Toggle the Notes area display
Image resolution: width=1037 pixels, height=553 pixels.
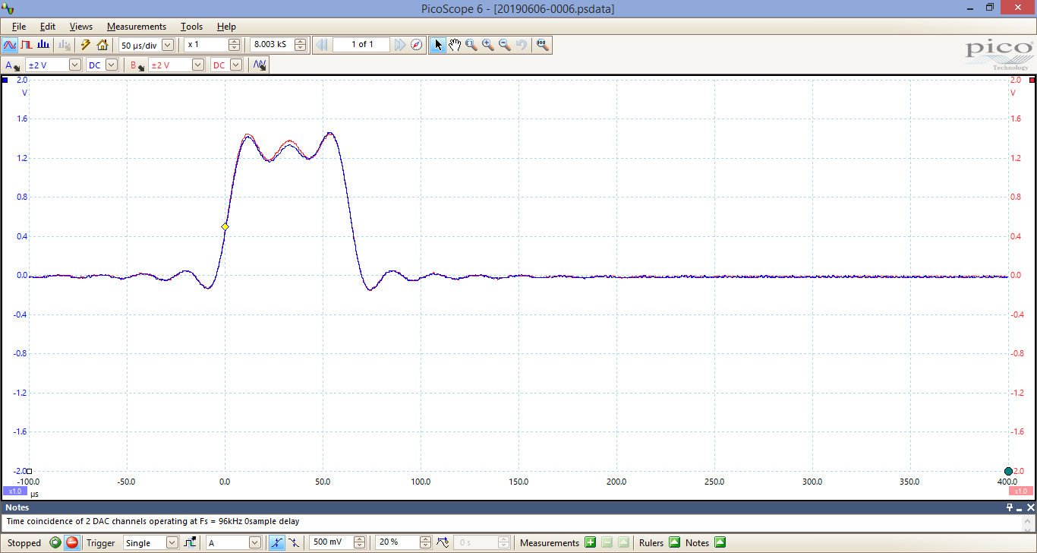click(720, 542)
